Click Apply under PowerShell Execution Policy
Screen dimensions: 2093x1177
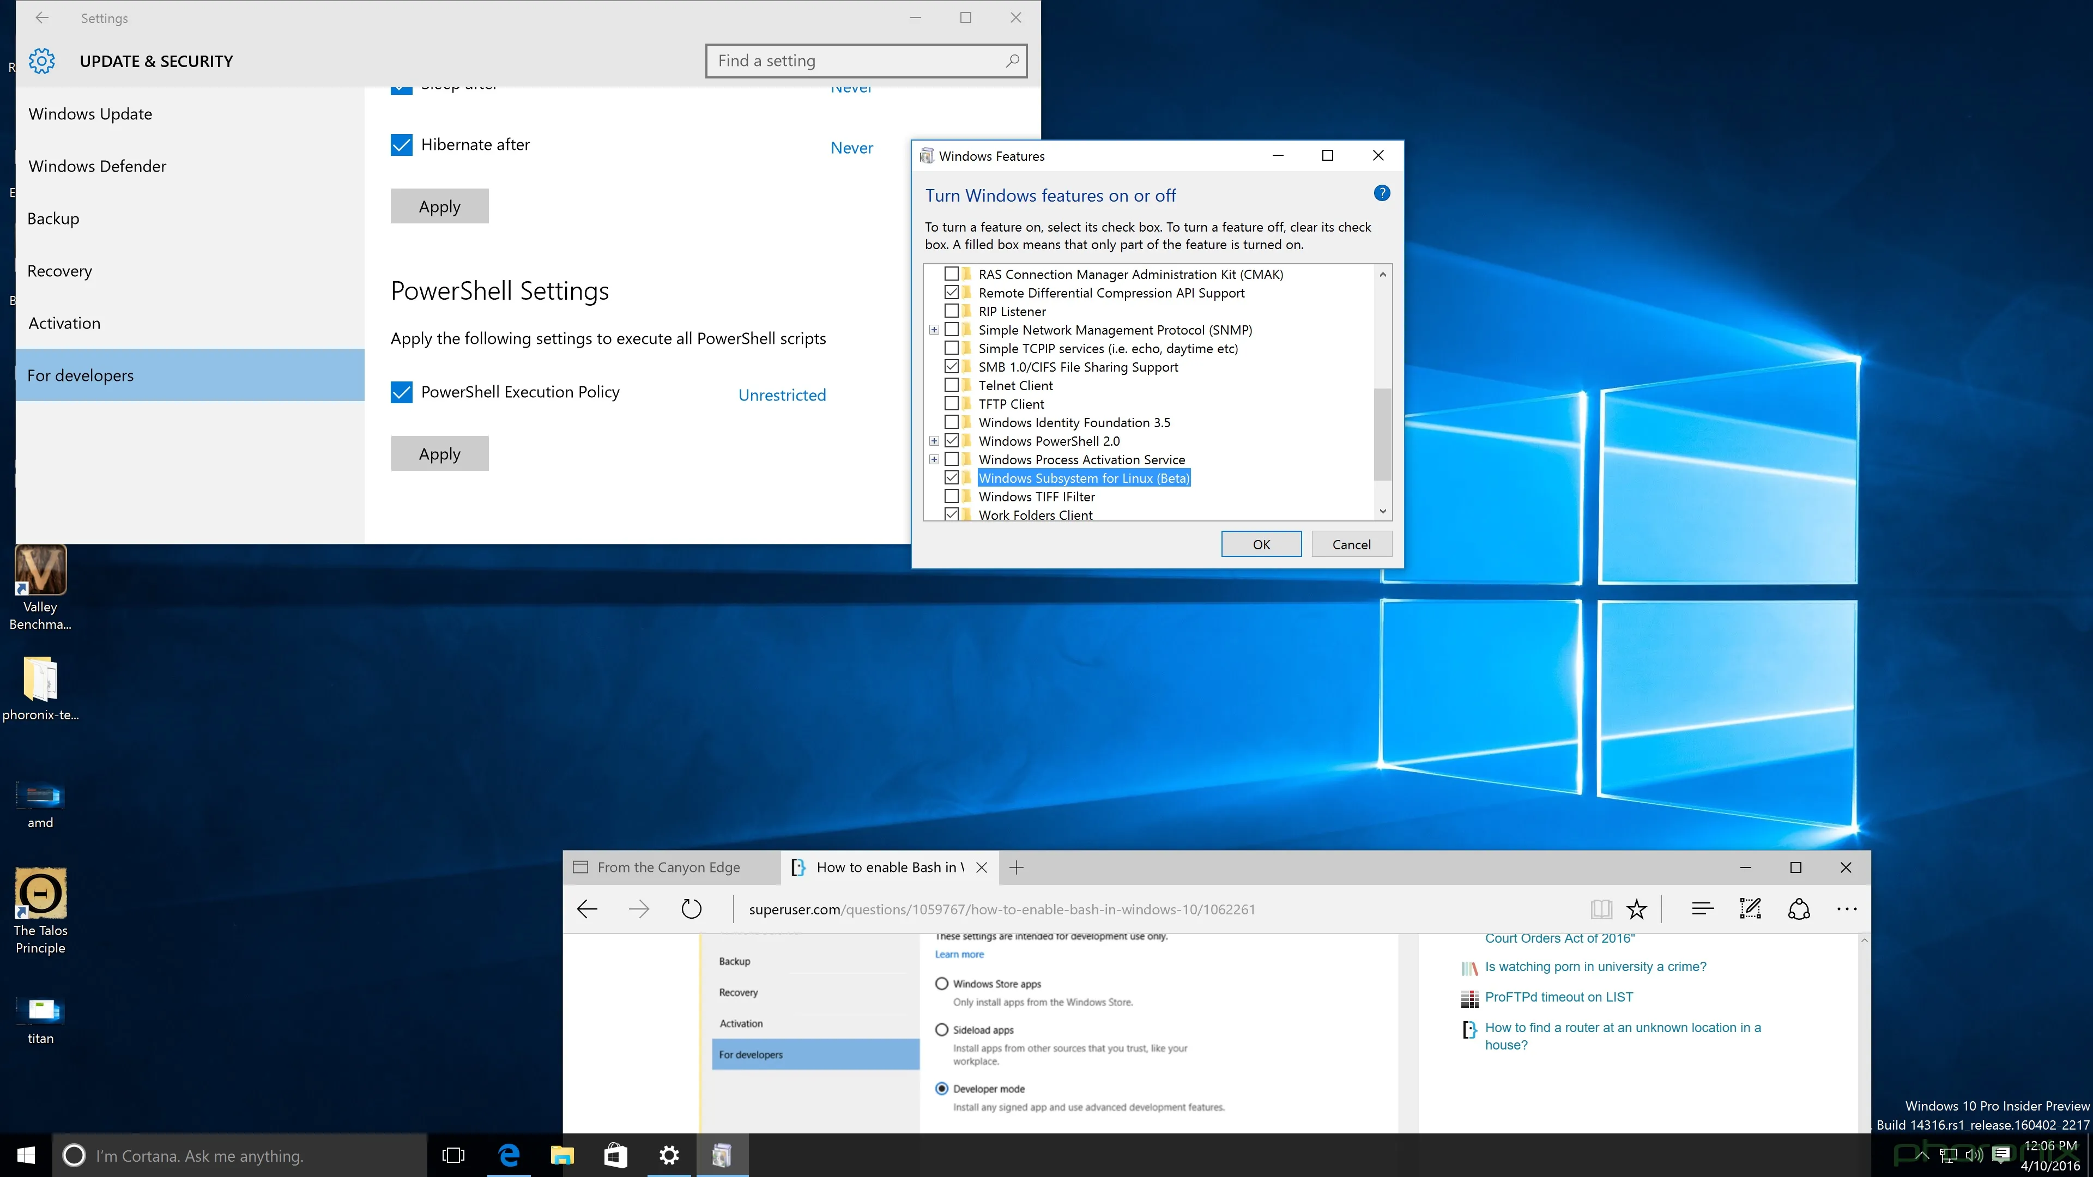coord(439,453)
